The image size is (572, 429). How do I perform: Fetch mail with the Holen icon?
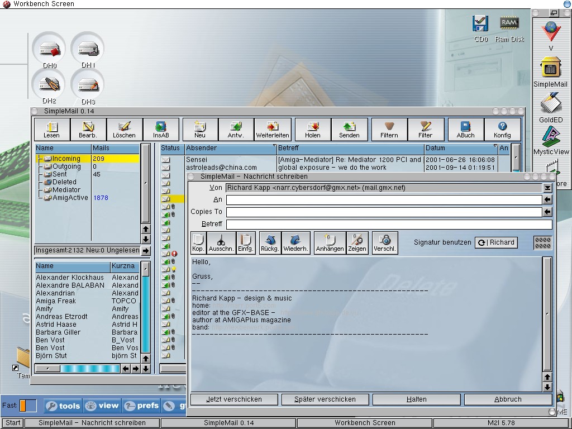(x=313, y=130)
